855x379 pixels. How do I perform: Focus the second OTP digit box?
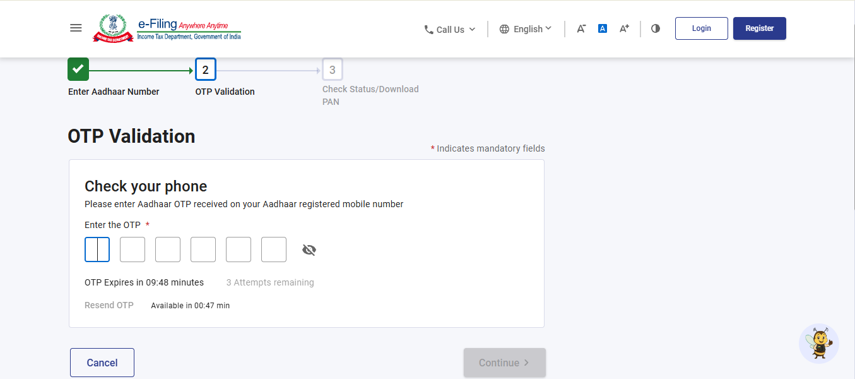click(x=133, y=250)
